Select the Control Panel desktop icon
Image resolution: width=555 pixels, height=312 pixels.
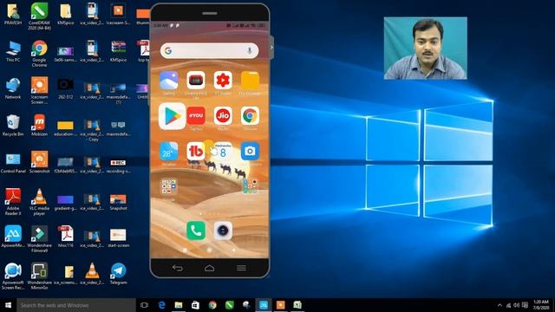pyautogui.click(x=13, y=162)
